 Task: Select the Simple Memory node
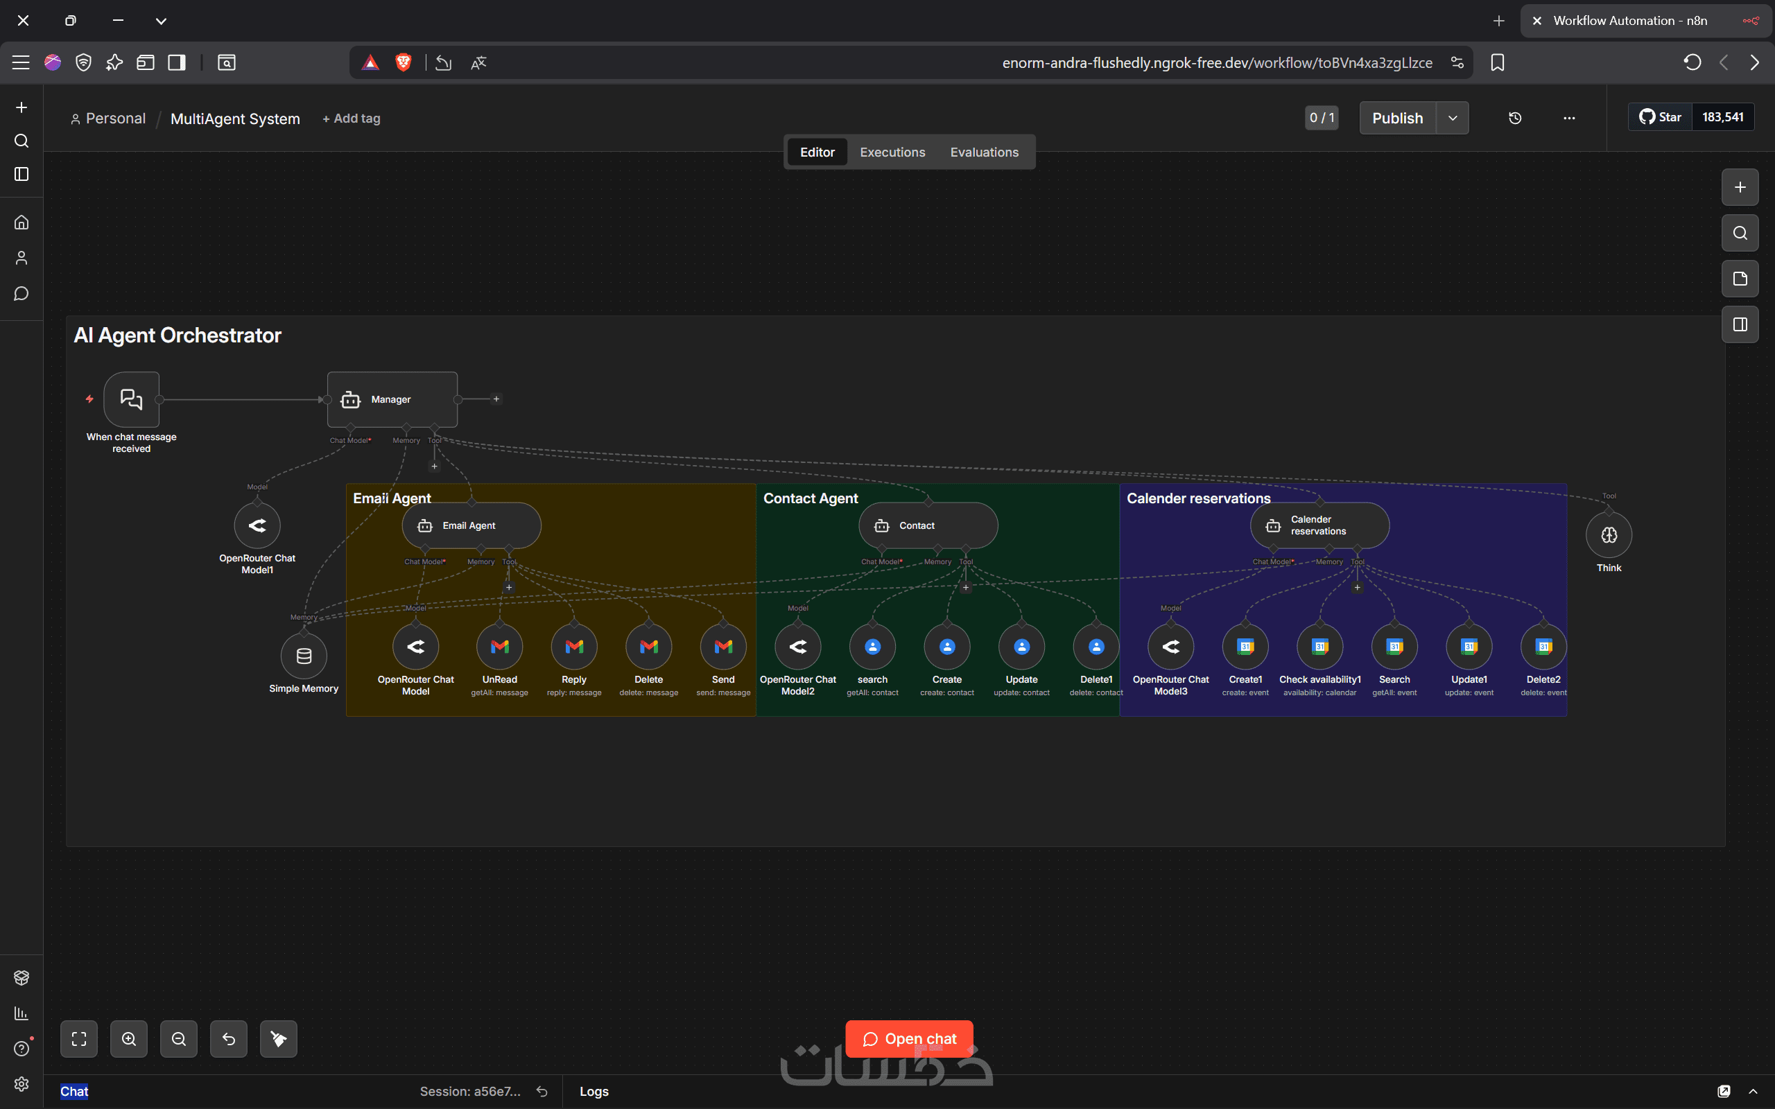pyautogui.click(x=304, y=656)
